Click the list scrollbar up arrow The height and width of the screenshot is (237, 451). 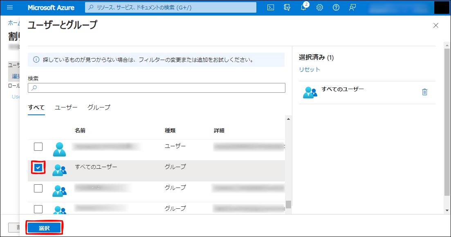[288, 119]
